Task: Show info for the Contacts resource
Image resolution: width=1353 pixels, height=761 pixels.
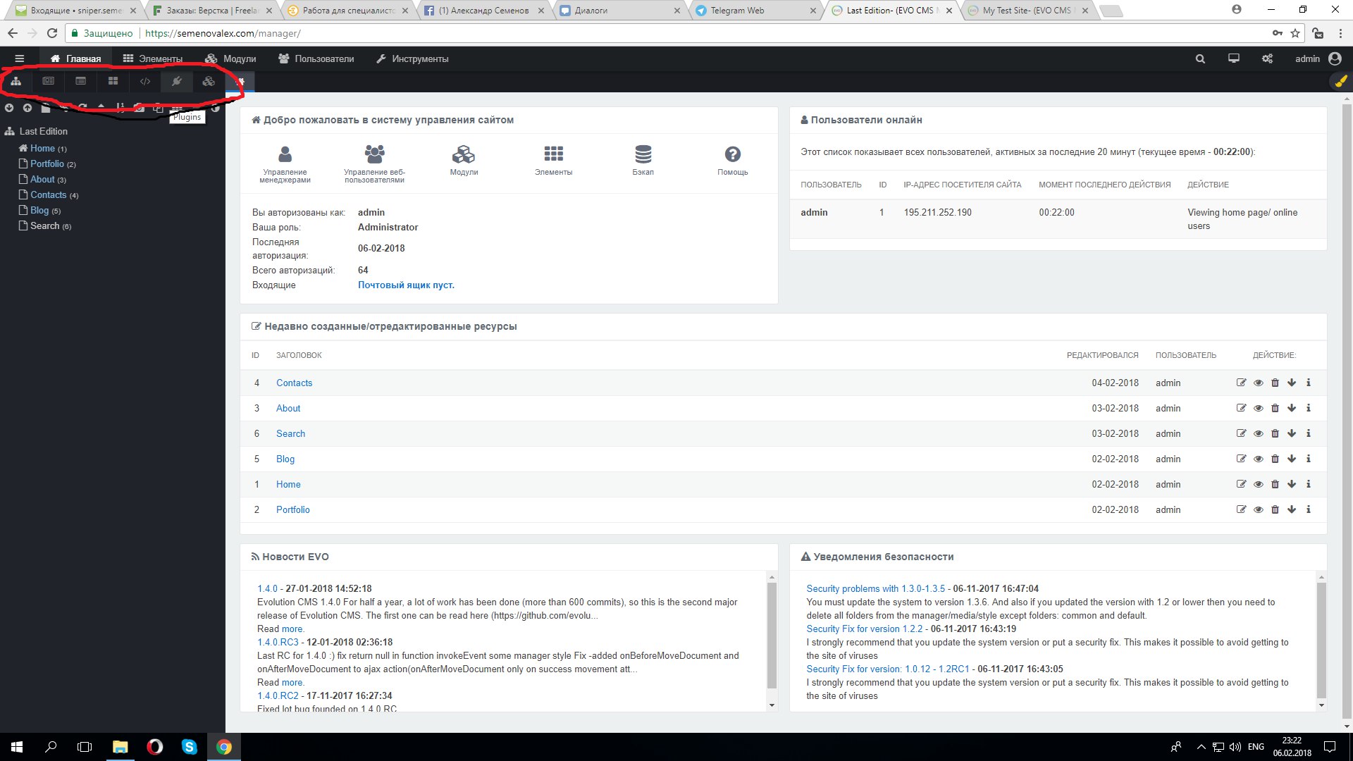Action: coord(1309,383)
